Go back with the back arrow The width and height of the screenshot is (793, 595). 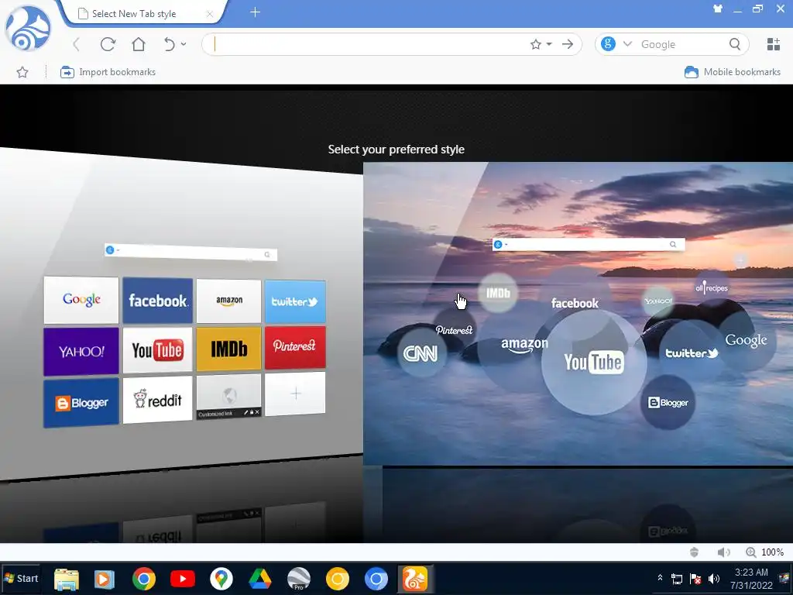[77, 44]
